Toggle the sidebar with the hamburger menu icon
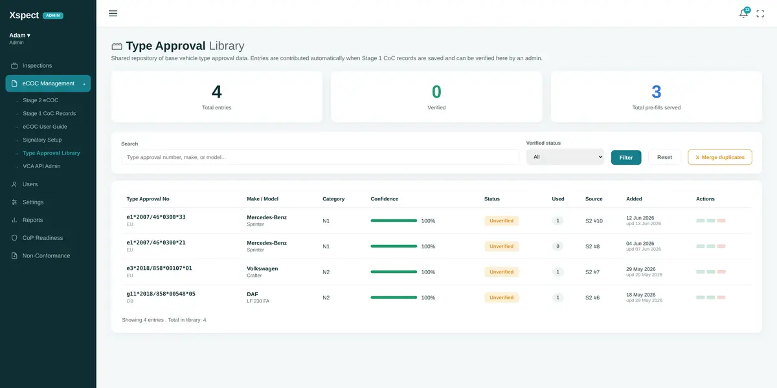 [113, 13]
